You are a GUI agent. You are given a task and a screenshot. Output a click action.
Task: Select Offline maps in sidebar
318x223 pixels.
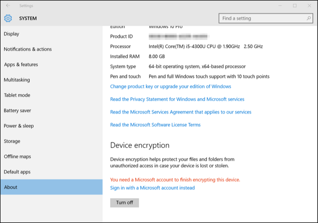point(17,156)
